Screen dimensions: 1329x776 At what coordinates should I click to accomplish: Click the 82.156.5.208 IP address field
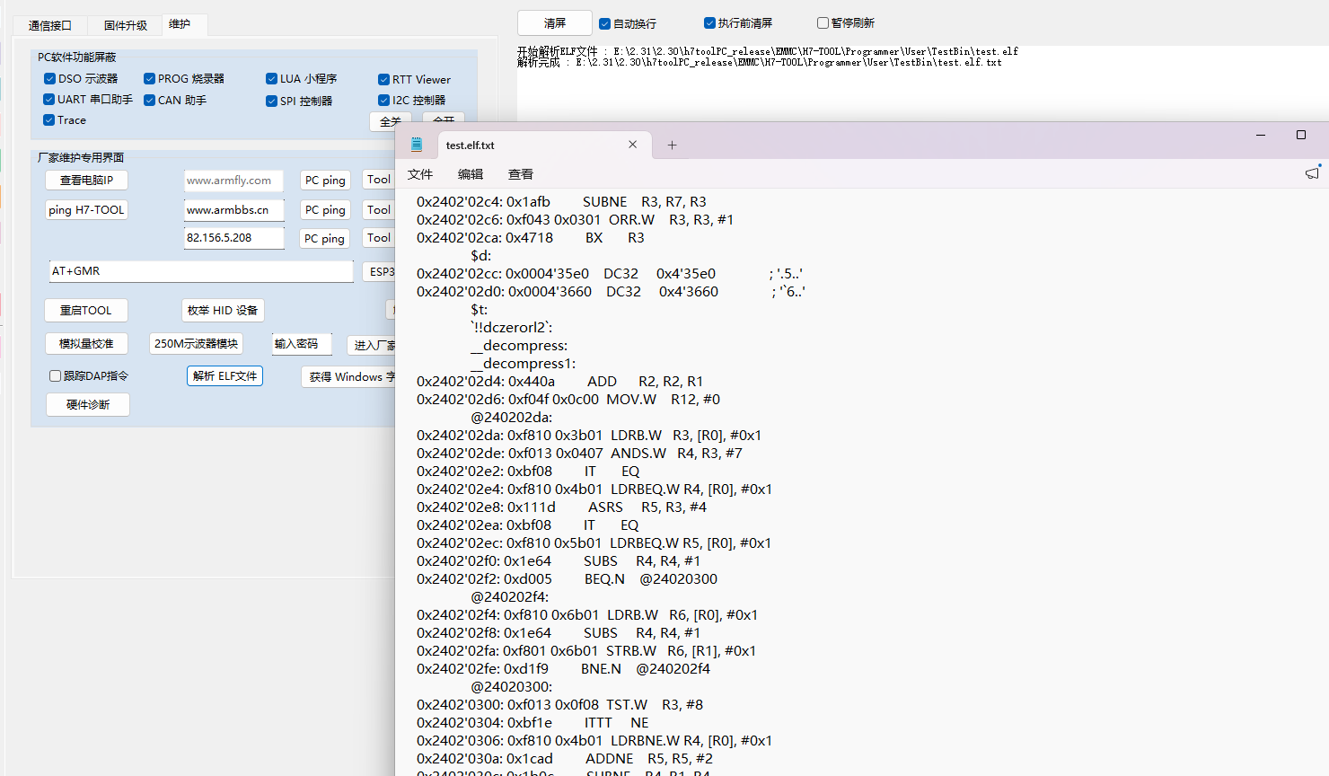click(x=234, y=238)
